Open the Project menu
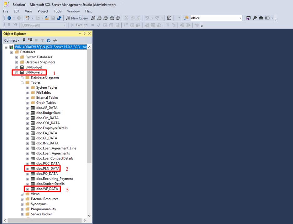 click(43, 11)
